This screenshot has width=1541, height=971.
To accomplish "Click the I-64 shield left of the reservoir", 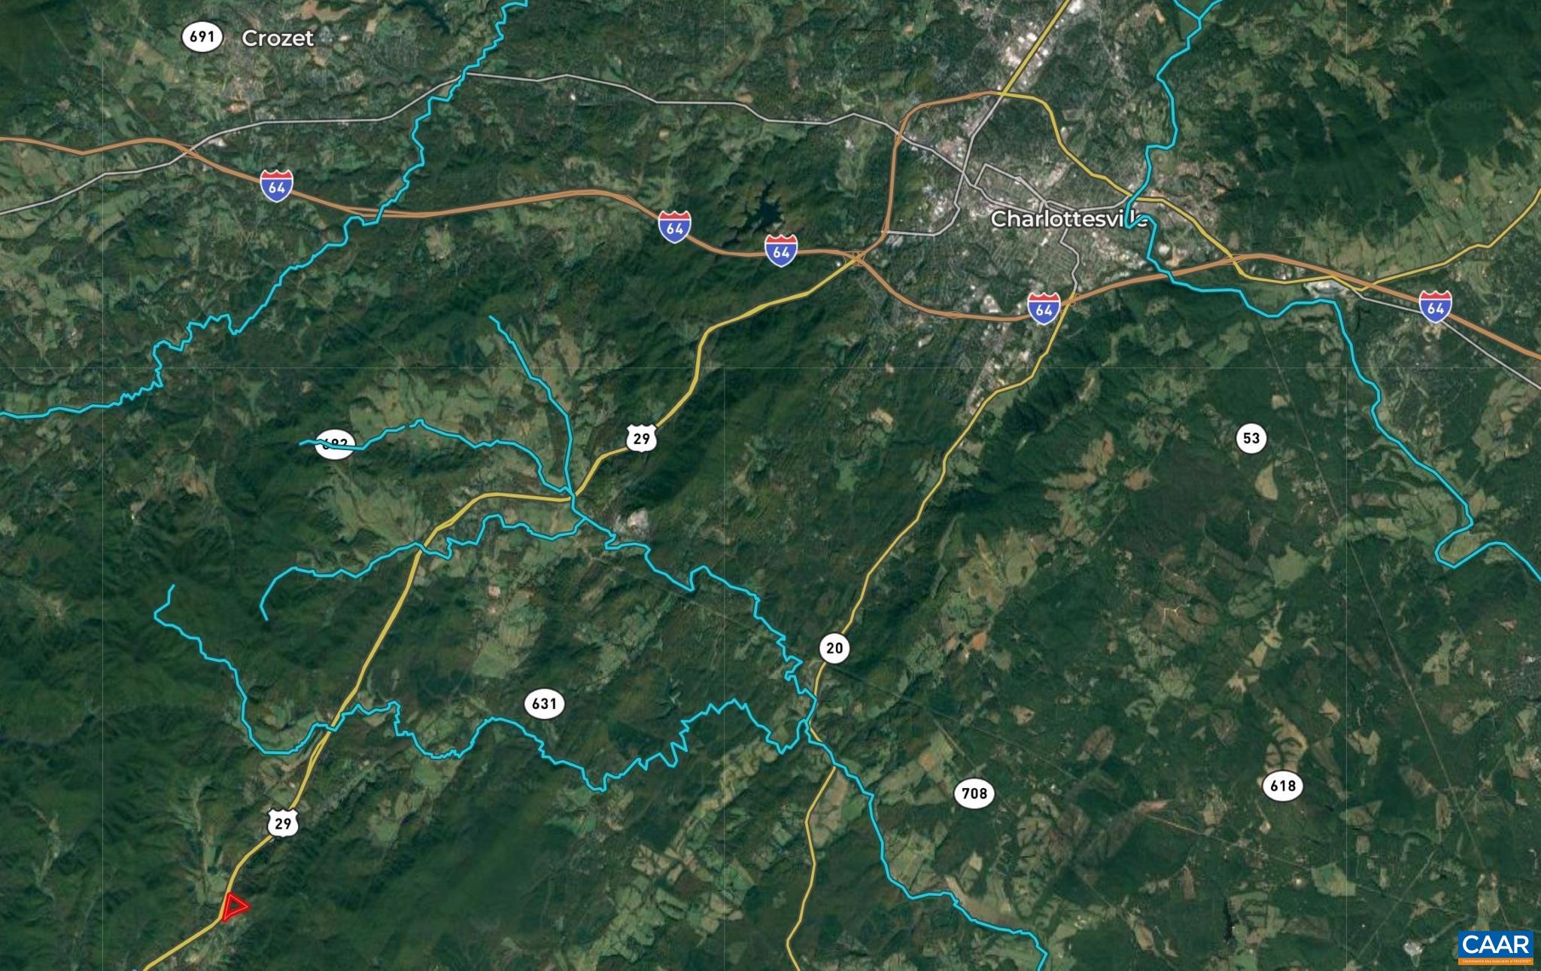I will pyautogui.click(x=675, y=227).
